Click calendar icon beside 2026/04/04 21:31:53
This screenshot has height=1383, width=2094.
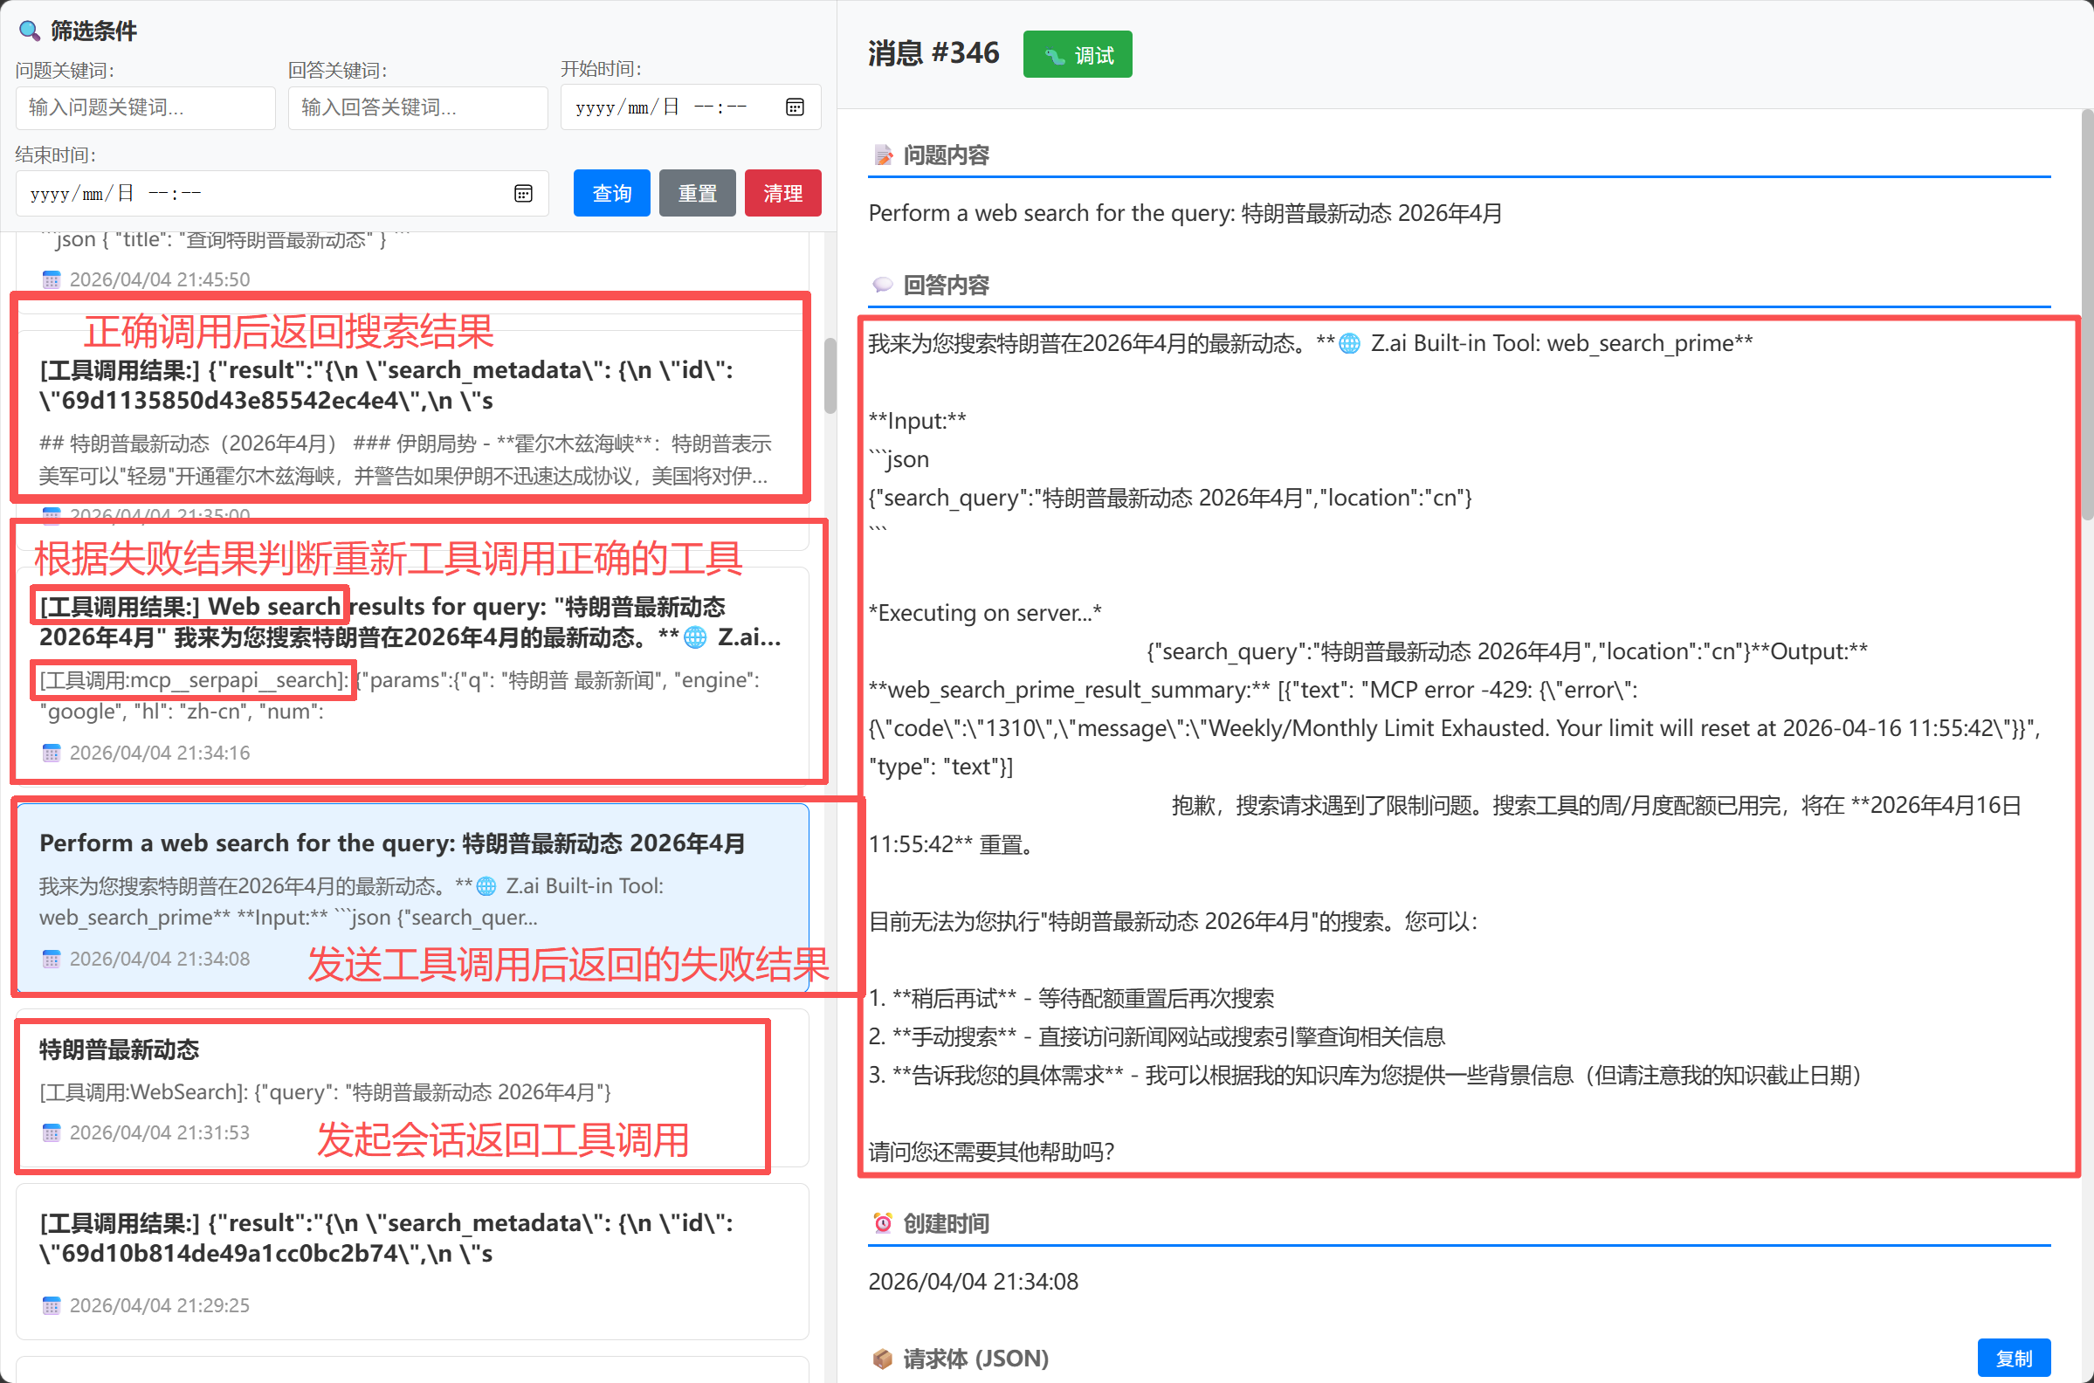point(52,1132)
